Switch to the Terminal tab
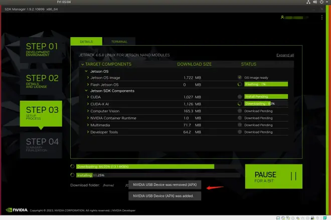331x220 pixels. click(x=119, y=42)
